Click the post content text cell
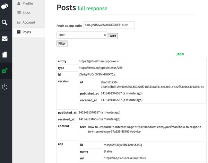Screen dimensions: 208x163 point(141,129)
